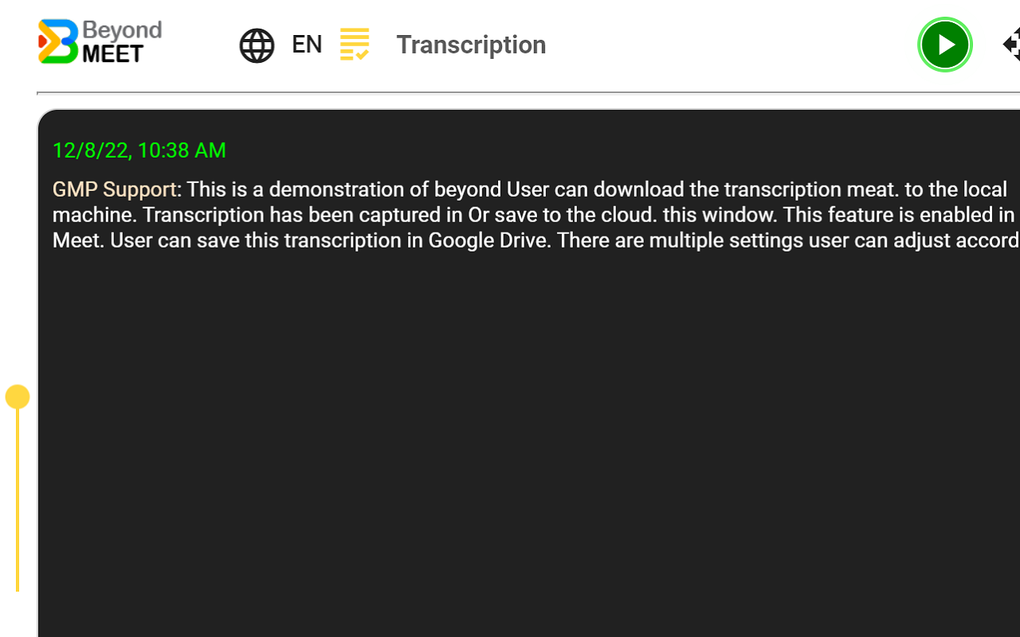The image size is (1020, 637).
Task: Click the yellow slider handle knob
Action: coord(18,397)
